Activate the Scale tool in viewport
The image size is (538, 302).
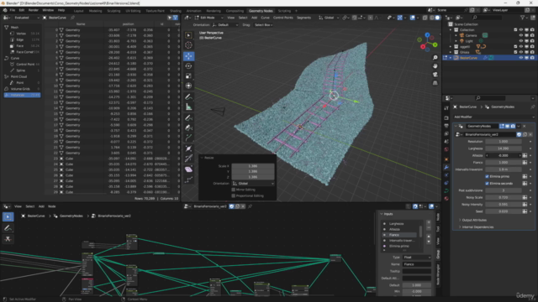[x=188, y=76]
